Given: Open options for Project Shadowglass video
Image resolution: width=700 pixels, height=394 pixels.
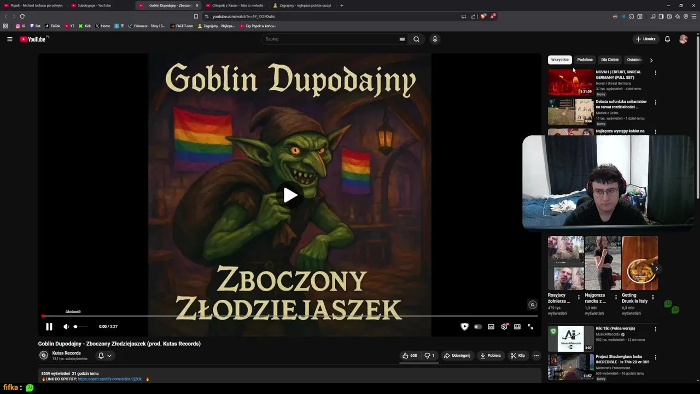Looking at the screenshot, I should tap(655, 357).
